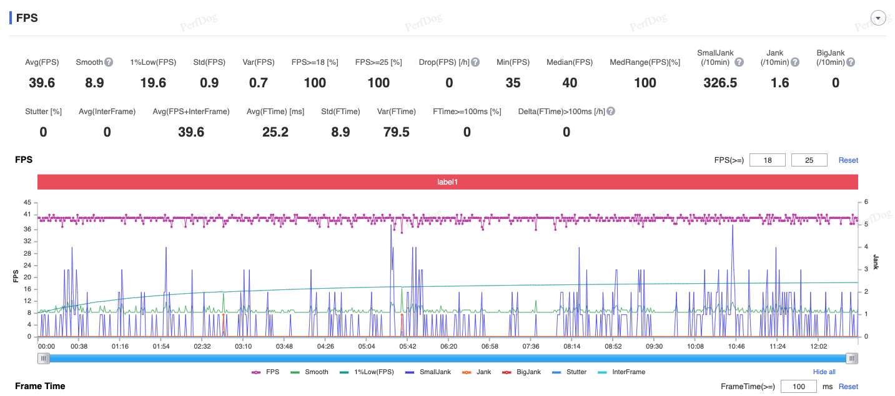Click help icon next to BigJank (/10min)

pos(851,62)
